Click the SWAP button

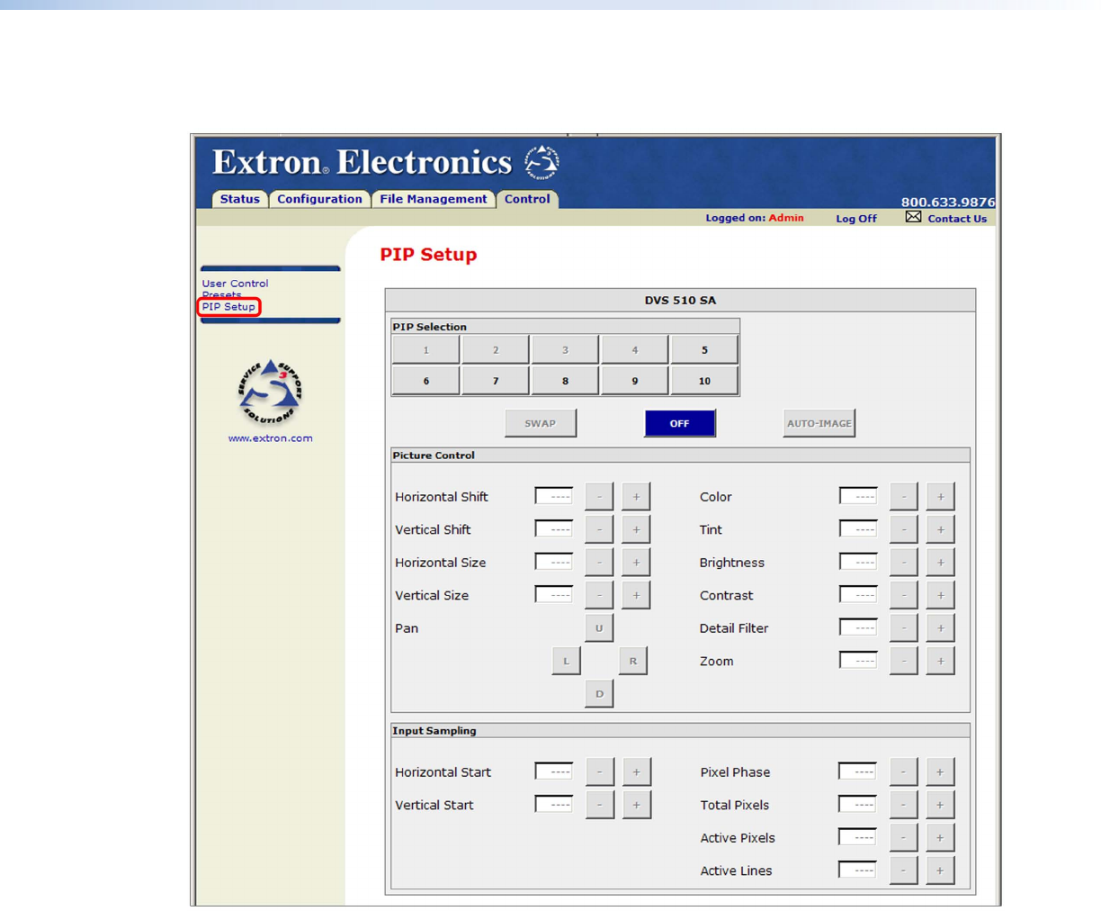pyautogui.click(x=541, y=423)
